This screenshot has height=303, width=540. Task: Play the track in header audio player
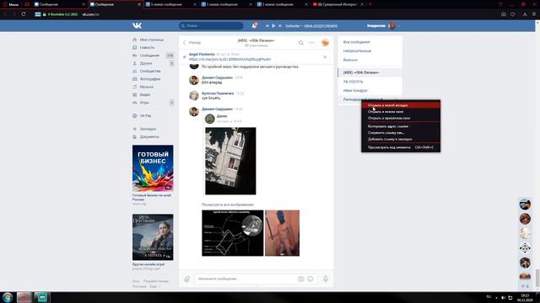tap(273, 26)
